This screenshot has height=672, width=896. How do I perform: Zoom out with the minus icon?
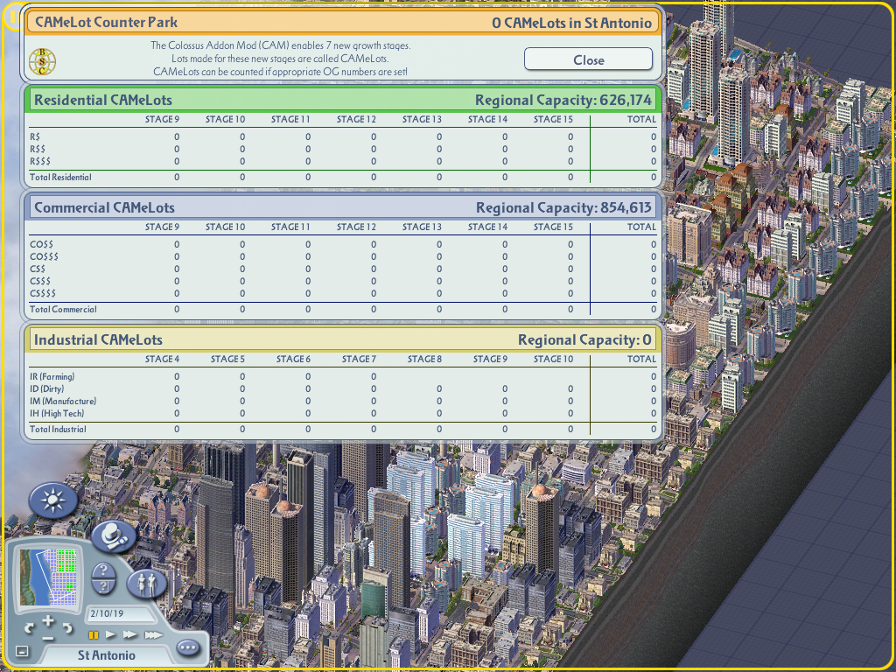49,638
